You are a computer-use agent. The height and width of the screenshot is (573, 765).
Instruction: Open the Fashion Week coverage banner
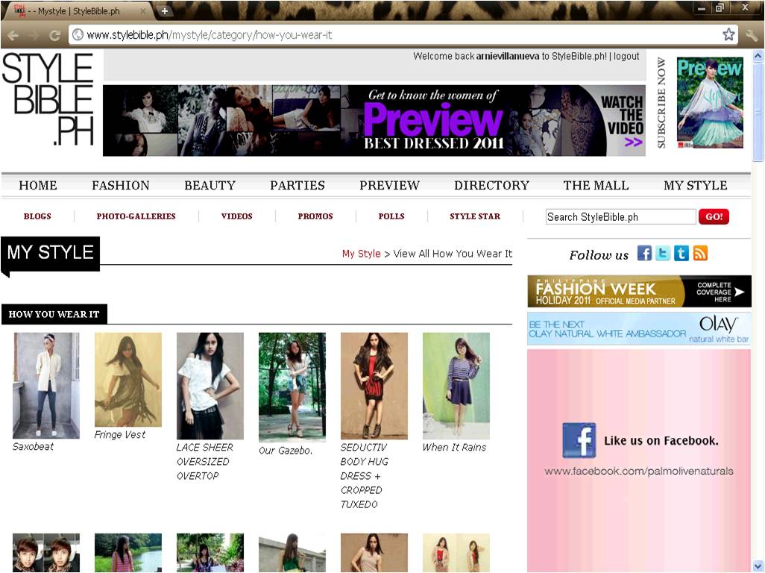tap(639, 292)
